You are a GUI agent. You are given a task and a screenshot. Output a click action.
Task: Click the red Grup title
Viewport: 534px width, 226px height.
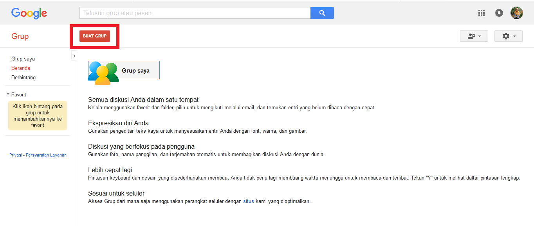[20, 36]
